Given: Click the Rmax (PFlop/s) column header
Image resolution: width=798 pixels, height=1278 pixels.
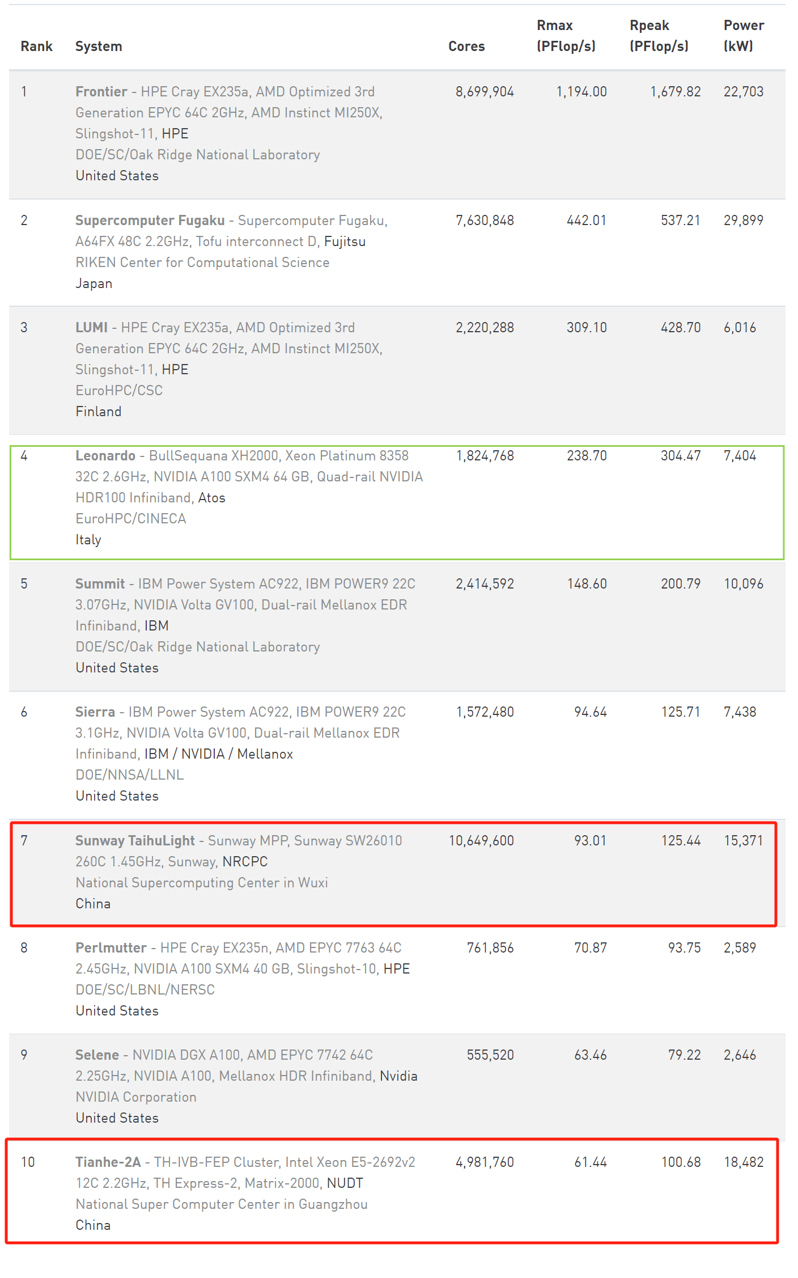Looking at the screenshot, I should [566, 36].
